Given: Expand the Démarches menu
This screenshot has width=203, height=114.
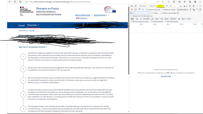Looking at the screenshot, I should pyautogui.click(x=33, y=25).
